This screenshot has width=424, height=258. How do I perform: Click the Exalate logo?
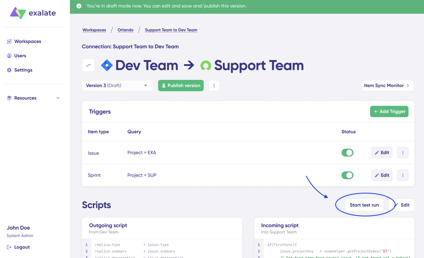click(33, 13)
